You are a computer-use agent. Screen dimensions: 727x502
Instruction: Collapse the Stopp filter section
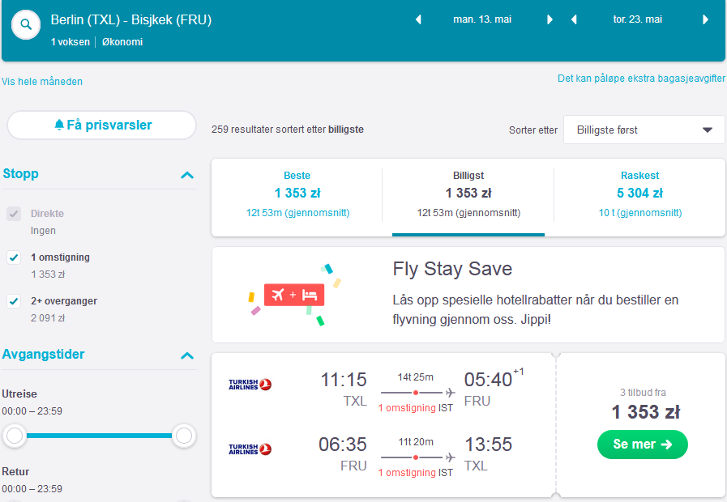[x=187, y=175]
